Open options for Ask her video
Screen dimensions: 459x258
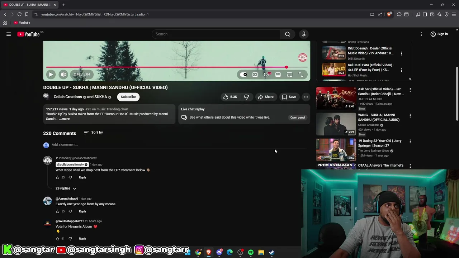[x=410, y=90]
